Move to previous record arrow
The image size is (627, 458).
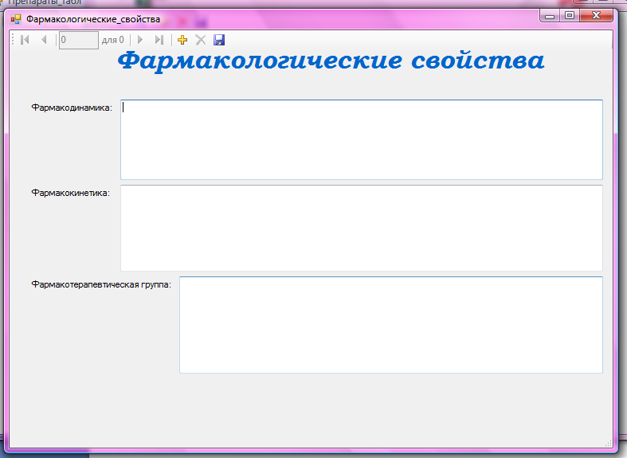44,40
